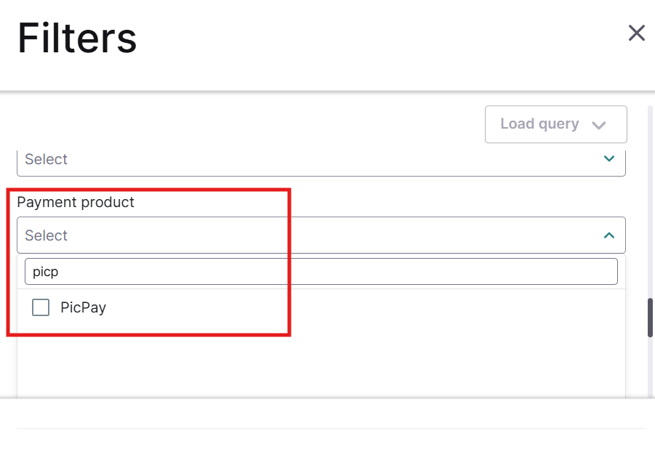Click the Payment product field label

pyautogui.click(x=76, y=202)
